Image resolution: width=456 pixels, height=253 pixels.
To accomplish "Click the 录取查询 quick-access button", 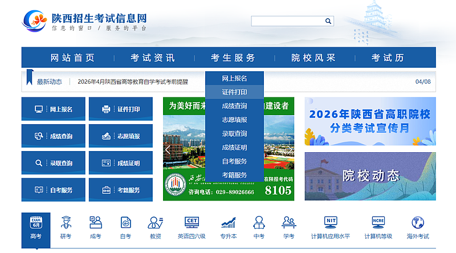I will click(x=54, y=163).
